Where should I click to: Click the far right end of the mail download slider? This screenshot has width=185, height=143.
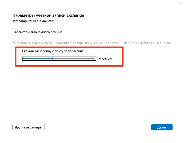tap(95, 59)
